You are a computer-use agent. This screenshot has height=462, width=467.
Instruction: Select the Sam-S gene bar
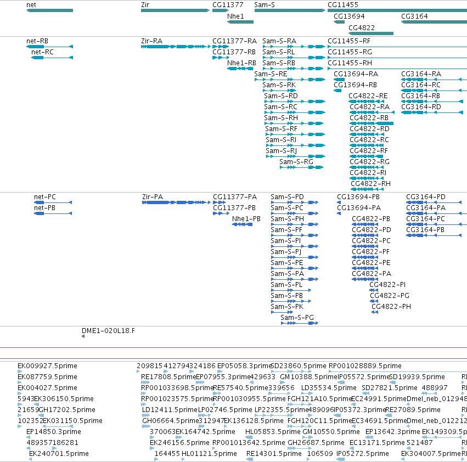(x=290, y=10)
